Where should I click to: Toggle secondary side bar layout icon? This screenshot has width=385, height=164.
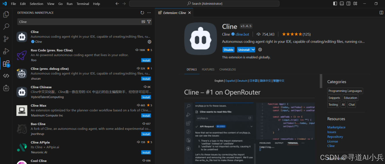click(x=348, y=4)
